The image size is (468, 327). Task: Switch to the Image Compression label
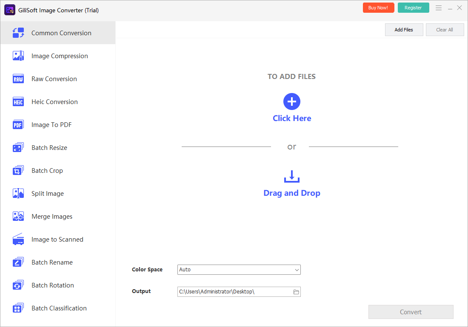[x=60, y=56]
